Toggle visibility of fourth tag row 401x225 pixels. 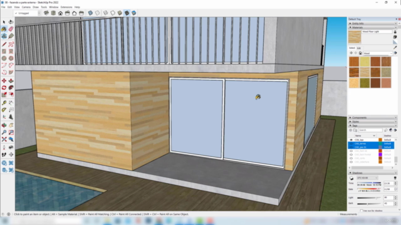351,151
